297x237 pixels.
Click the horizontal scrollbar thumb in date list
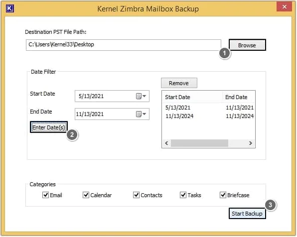tap(199, 143)
